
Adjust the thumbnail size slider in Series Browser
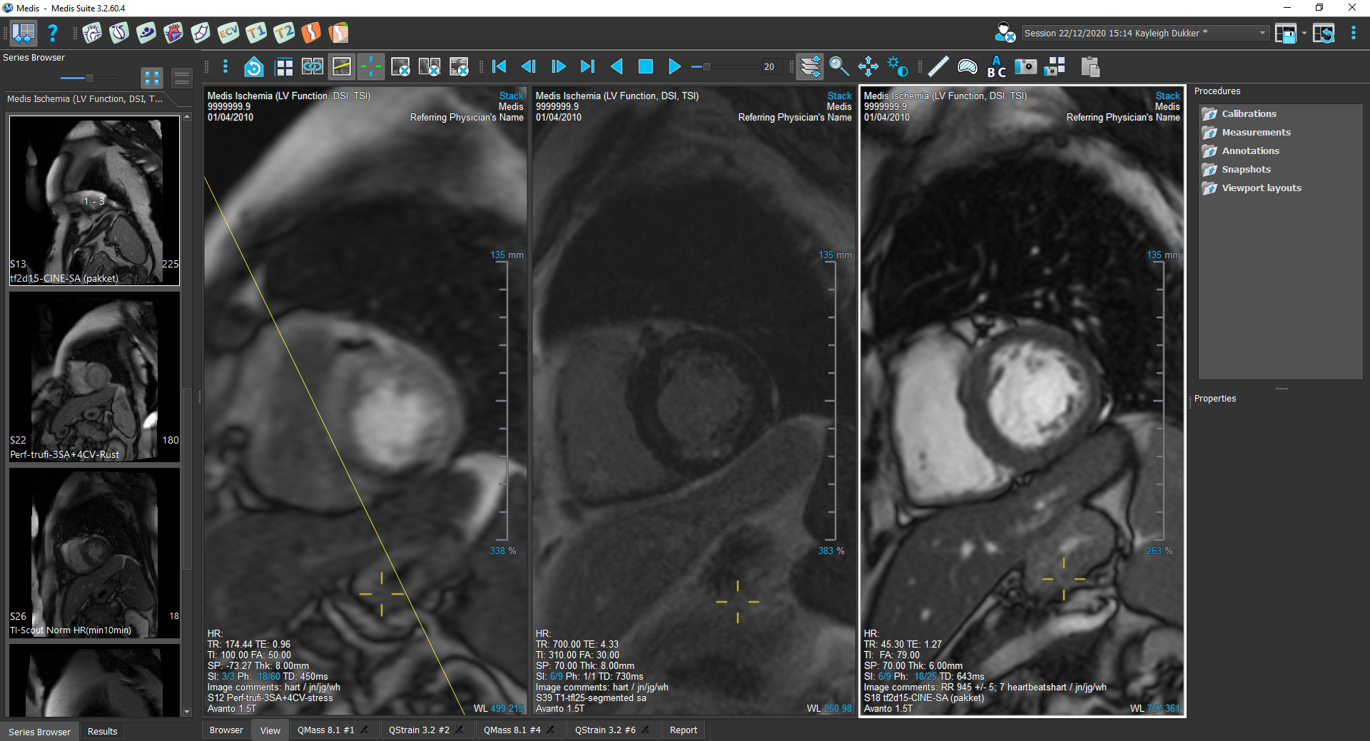tap(88, 78)
